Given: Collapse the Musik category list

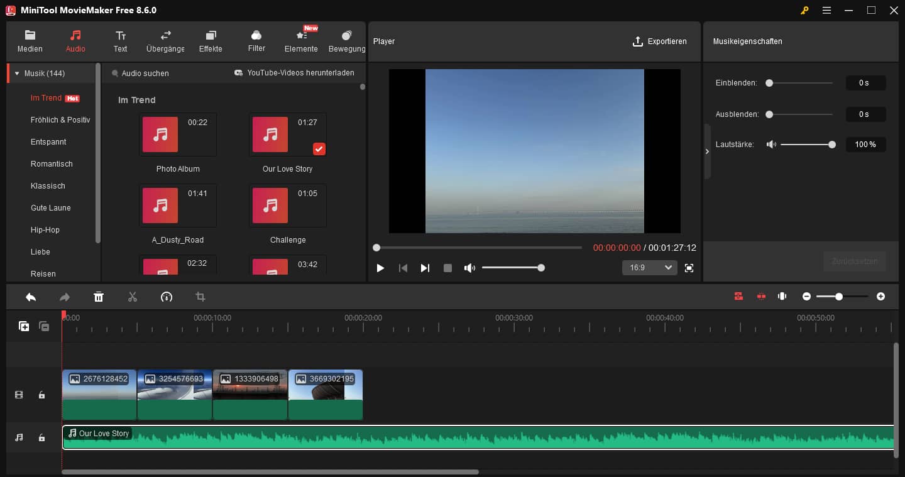Looking at the screenshot, I should pos(17,73).
